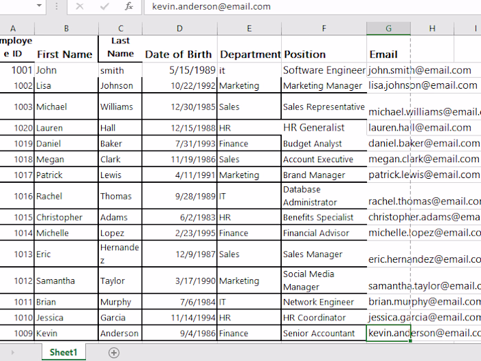Select column G header
The width and height of the screenshot is (481, 361).
[388, 29]
